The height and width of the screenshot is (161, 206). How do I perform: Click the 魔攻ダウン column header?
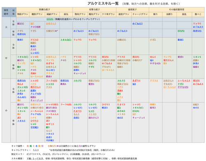point(94,14)
